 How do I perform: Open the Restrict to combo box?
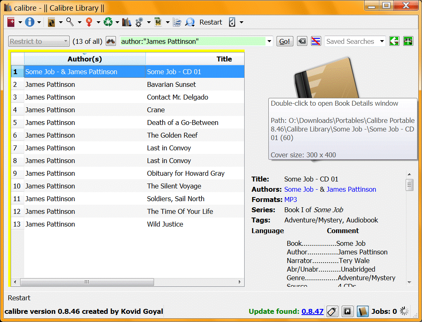(39, 41)
